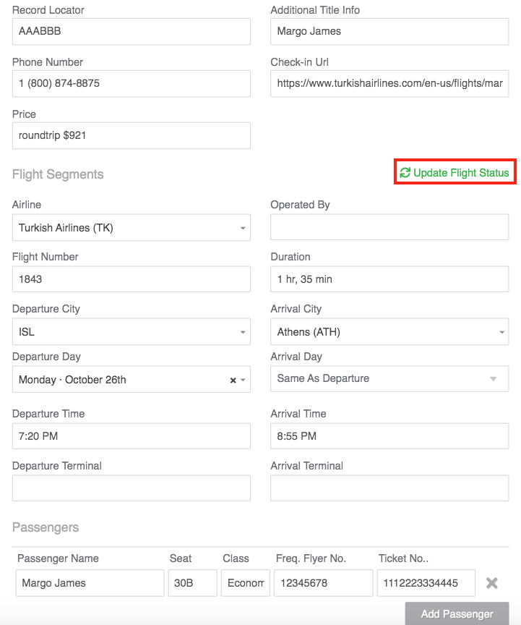Click into the Phone Number field
The image size is (521, 625).
click(132, 84)
